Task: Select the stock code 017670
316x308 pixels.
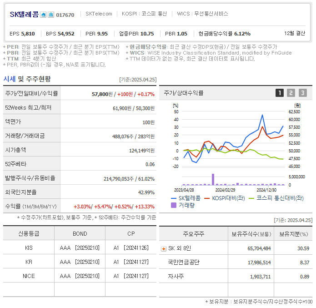Action: tap(65, 15)
